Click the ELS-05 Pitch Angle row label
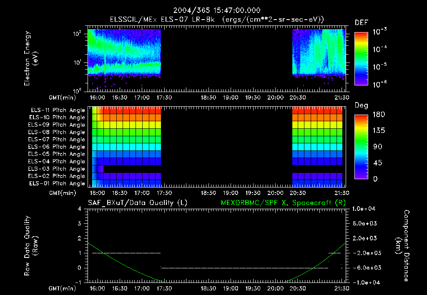This screenshot has height=295, width=427. pyautogui.click(x=57, y=154)
